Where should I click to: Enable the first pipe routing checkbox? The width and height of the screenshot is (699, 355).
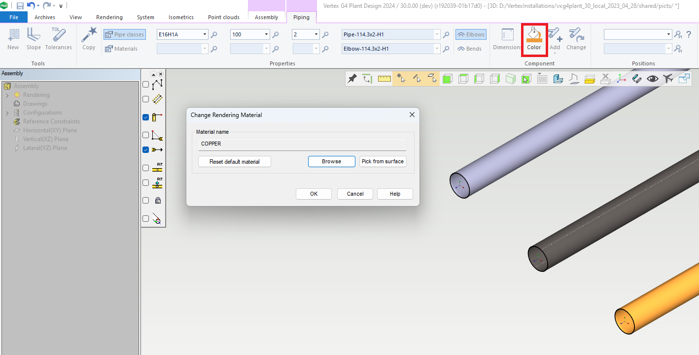pyautogui.click(x=145, y=84)
